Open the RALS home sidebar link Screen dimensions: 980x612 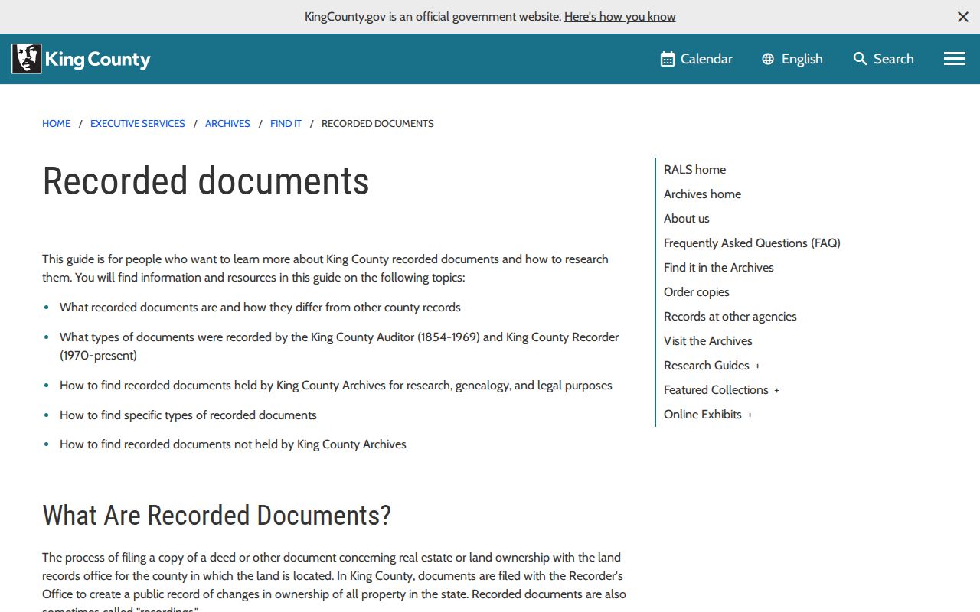pyautogui.click(x=694, y=170)
